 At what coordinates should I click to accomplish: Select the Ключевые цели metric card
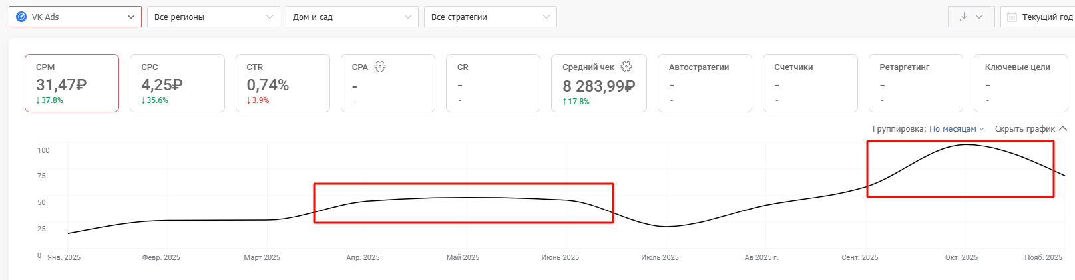(1020, 83)
